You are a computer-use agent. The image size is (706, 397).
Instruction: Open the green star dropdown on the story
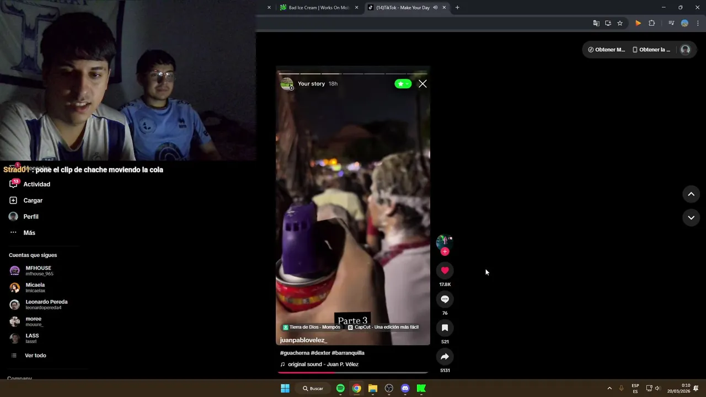pos(403,84)
